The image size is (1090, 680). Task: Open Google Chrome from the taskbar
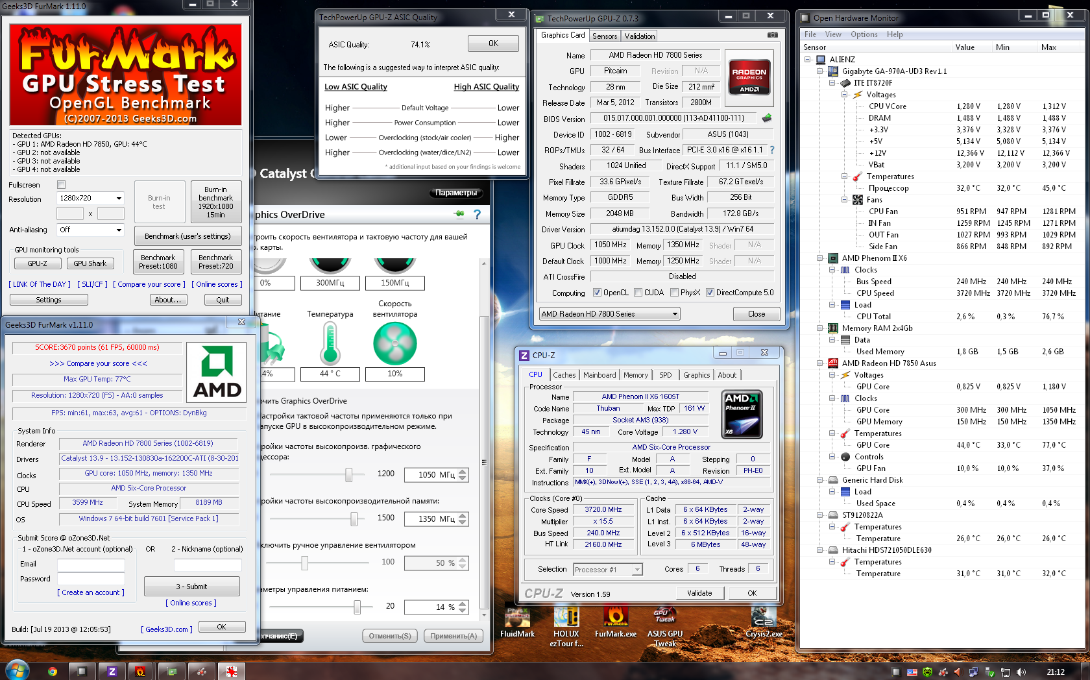pyautogui.click(x=53, y=672)
